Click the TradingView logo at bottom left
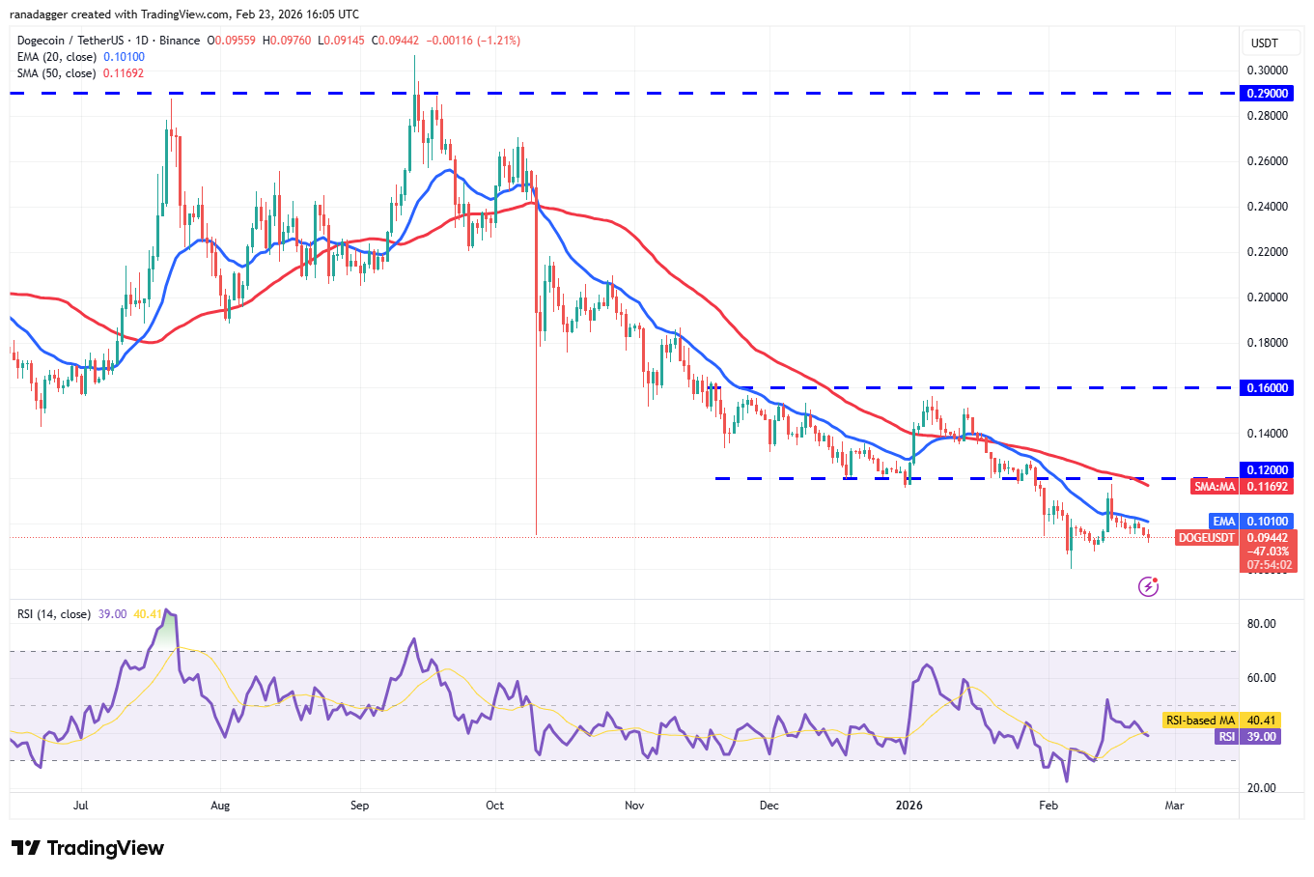Viewport: 1314px width, 877px height. coord(85,848)
